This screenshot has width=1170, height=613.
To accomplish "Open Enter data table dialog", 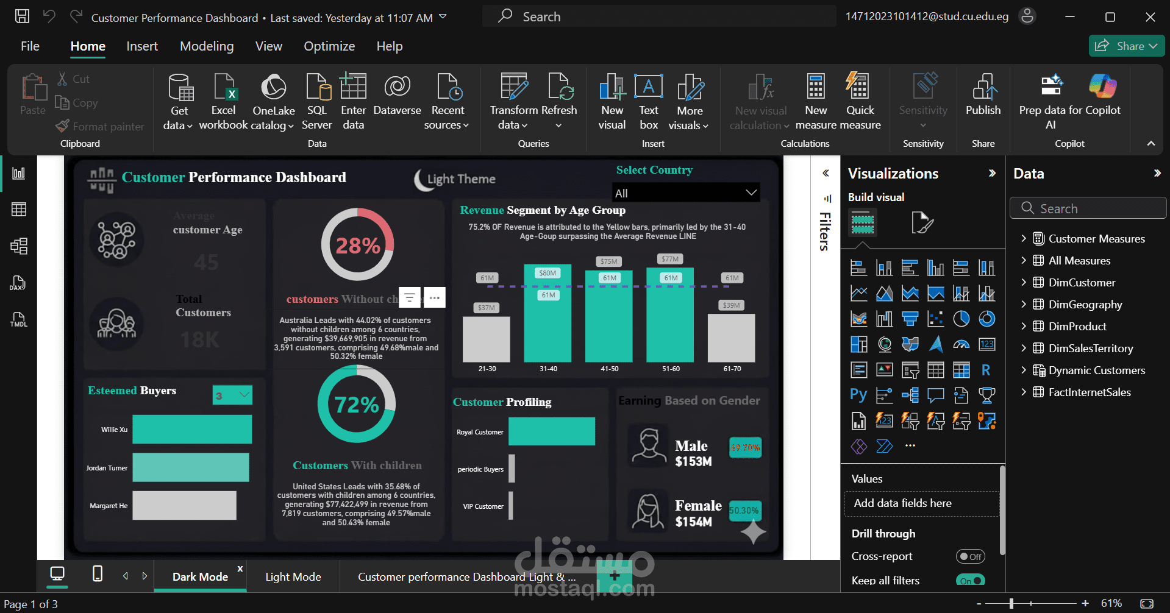I will [x=353, y=101].
